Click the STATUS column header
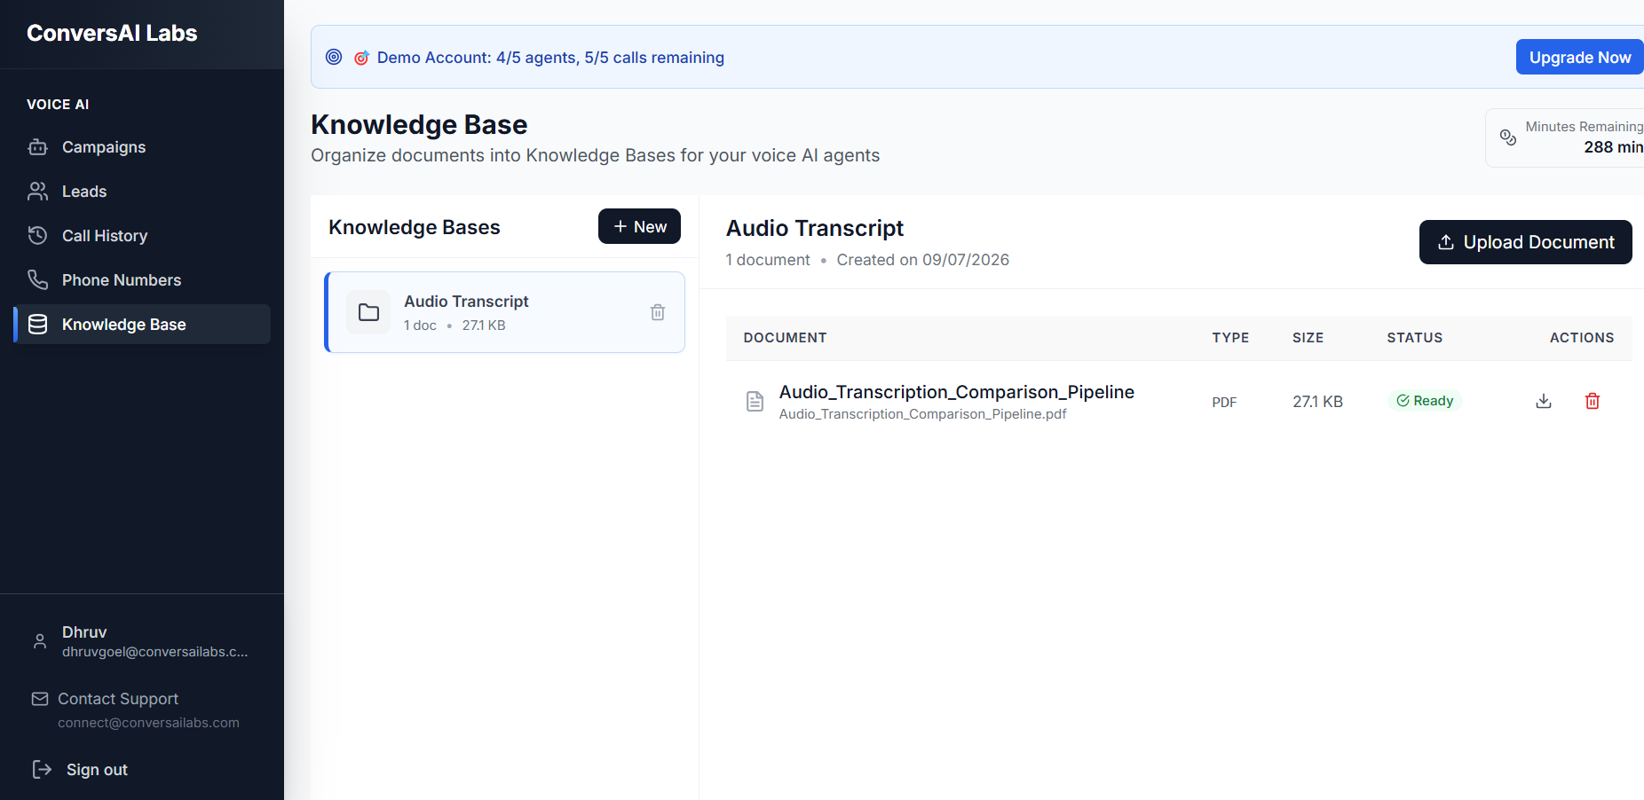This screenshot has width=1644, height=800. [x=1415, y=338]
